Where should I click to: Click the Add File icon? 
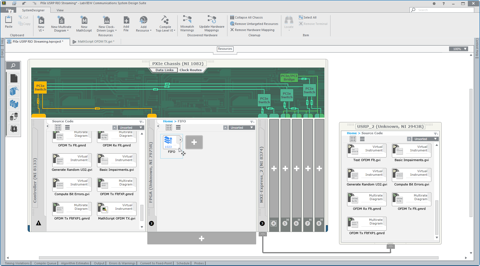(x=126, y=20)
